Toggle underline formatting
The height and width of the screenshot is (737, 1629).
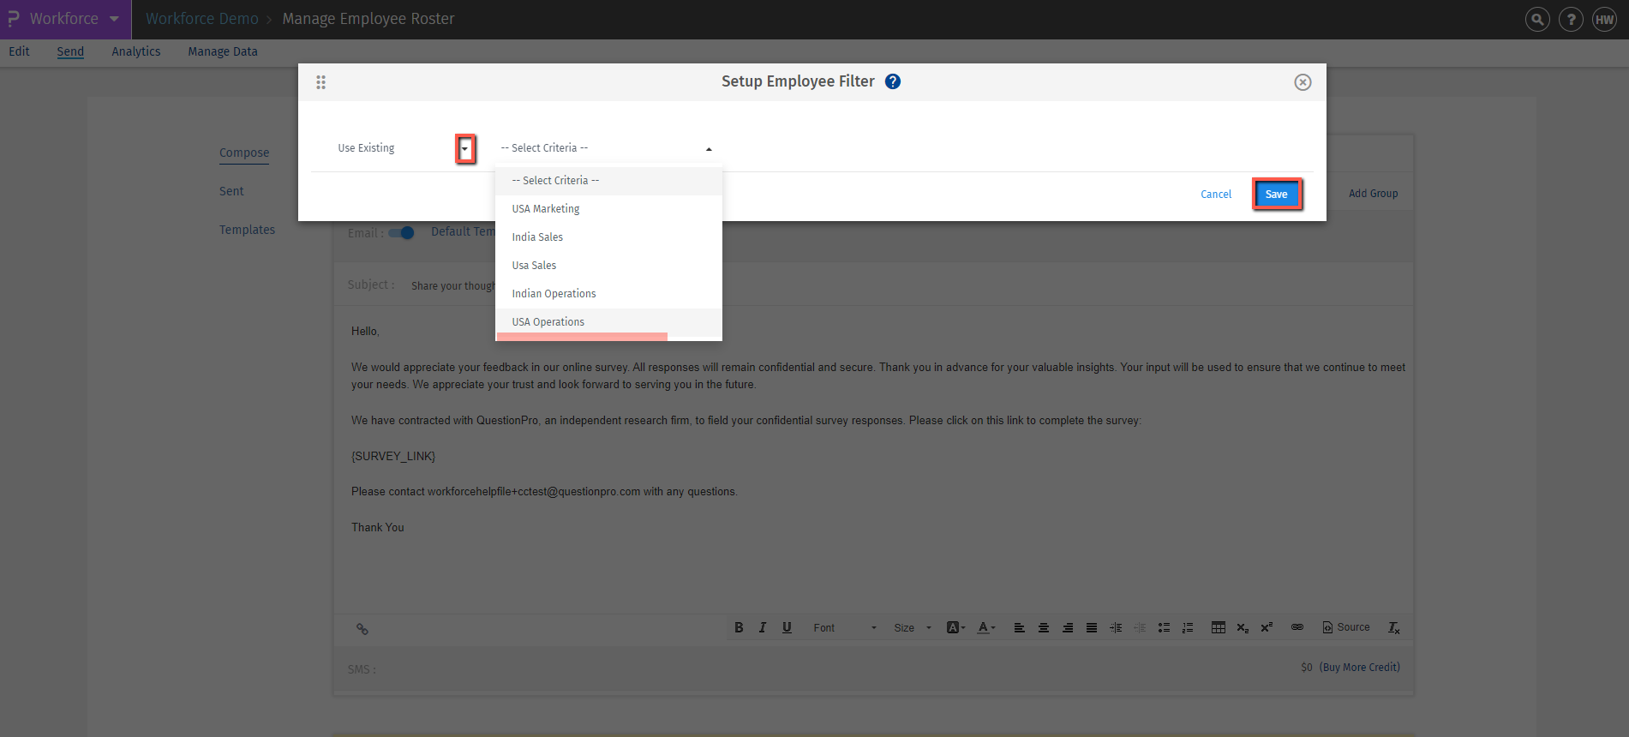[787, 627]
